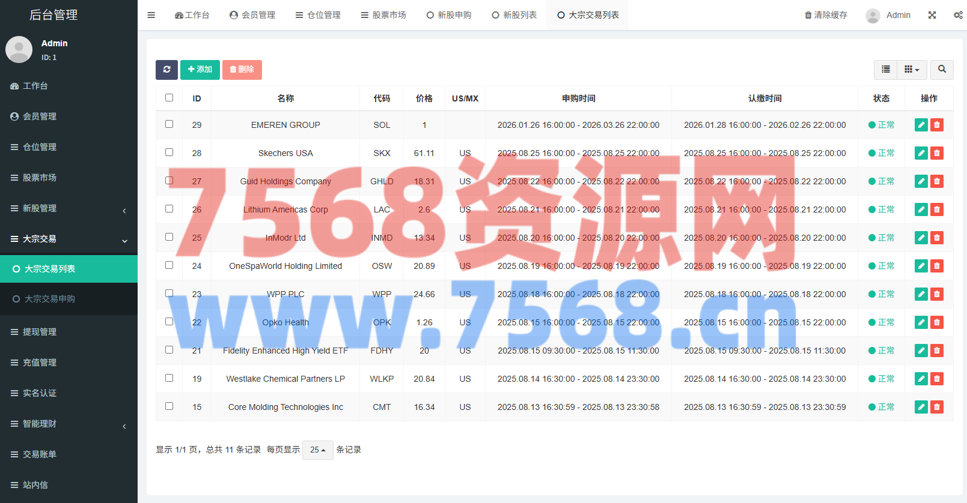Image resolution: width=967 pixels, height=503 pixels.
Task: Edit the EMEREN GROUP row
Action: pyautogui.click(x=921, y=125)
